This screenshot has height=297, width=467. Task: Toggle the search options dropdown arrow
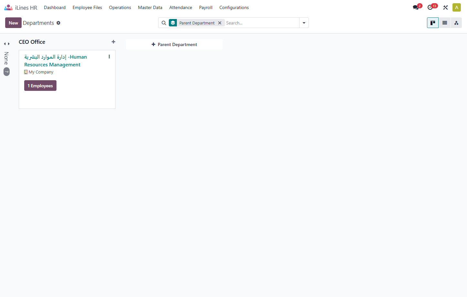(304, 23)
